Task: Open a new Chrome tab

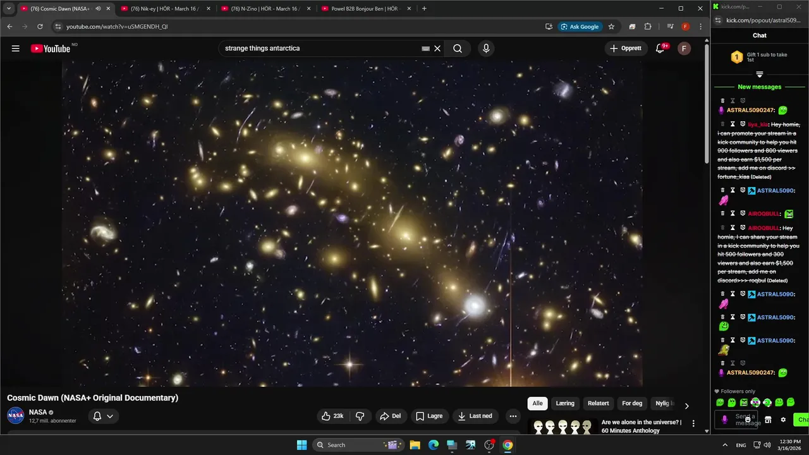Action: click(x=423, y=9)
